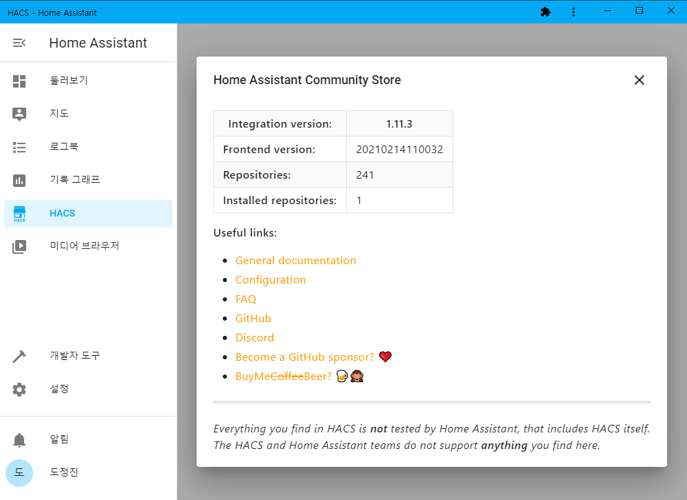The width and height of the screenshot is (687, 500).
Task: Open 미디어 브라우저 in the sidebar
Action: pos(88,246)
